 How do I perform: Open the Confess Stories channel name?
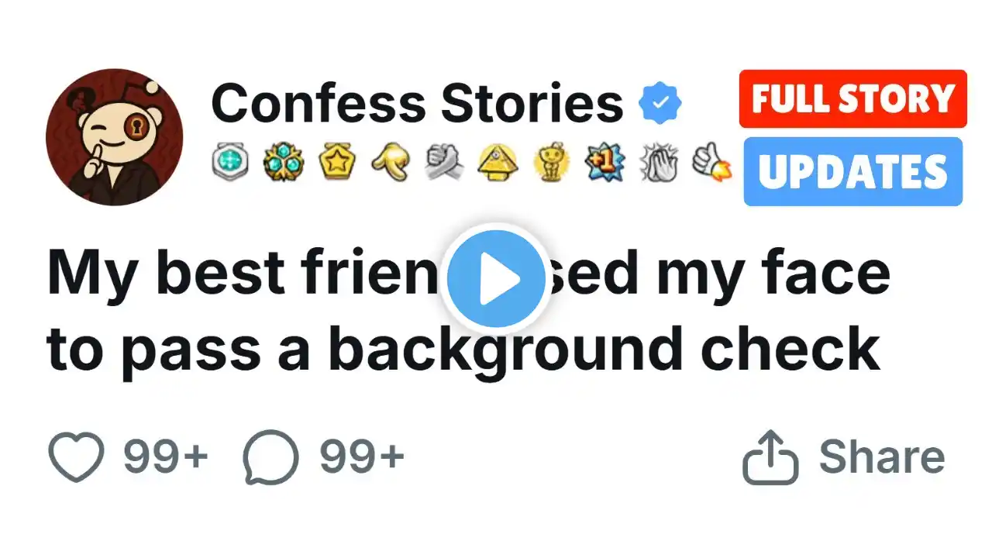tap(417, 104)
